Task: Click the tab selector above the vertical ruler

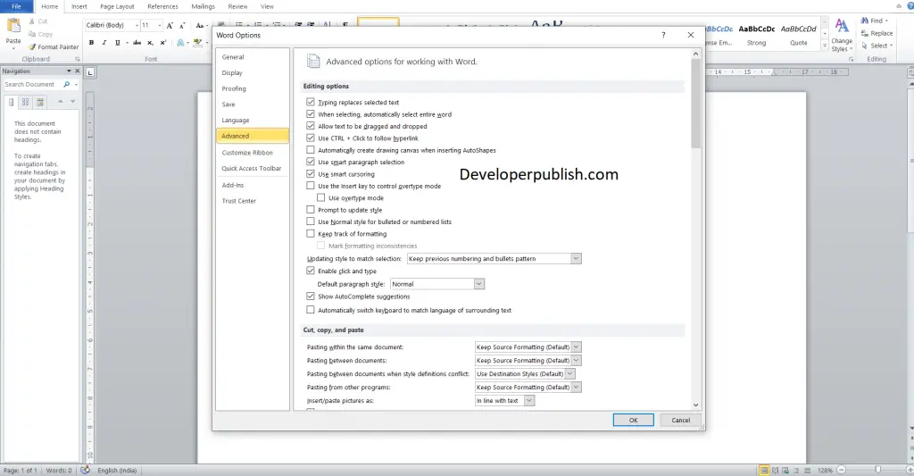Action: 90,72
